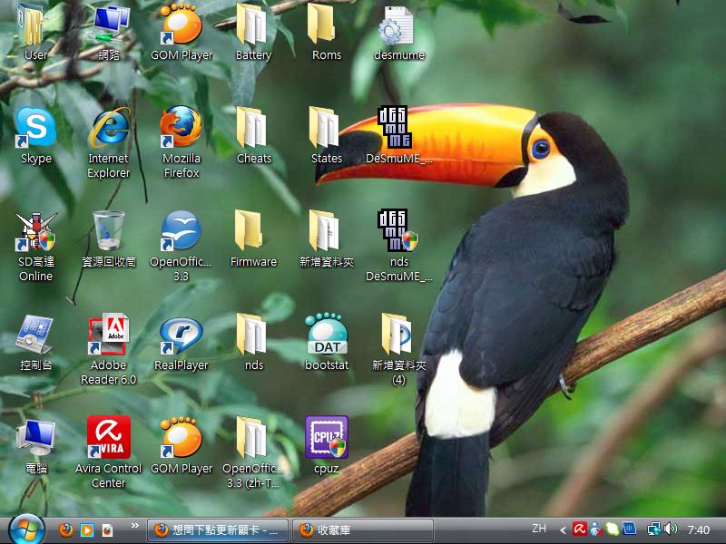Select the OpenOffice.org 3.3 shortcut icon
726x544 pixels.
[181, 231]
